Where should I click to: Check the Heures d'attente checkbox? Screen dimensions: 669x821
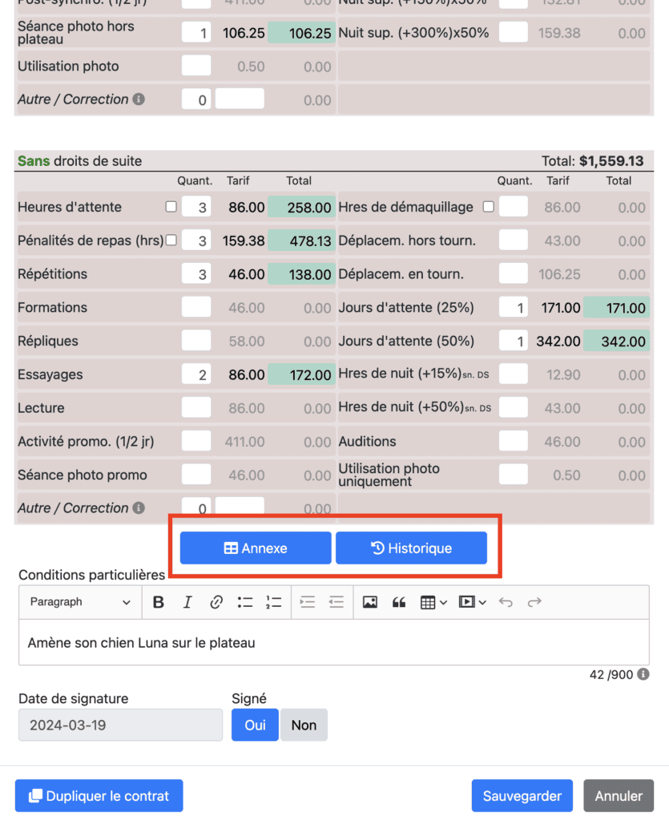(171, 207)
